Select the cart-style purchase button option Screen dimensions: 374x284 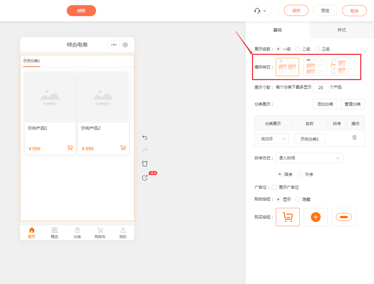click(x=288, y=217)
